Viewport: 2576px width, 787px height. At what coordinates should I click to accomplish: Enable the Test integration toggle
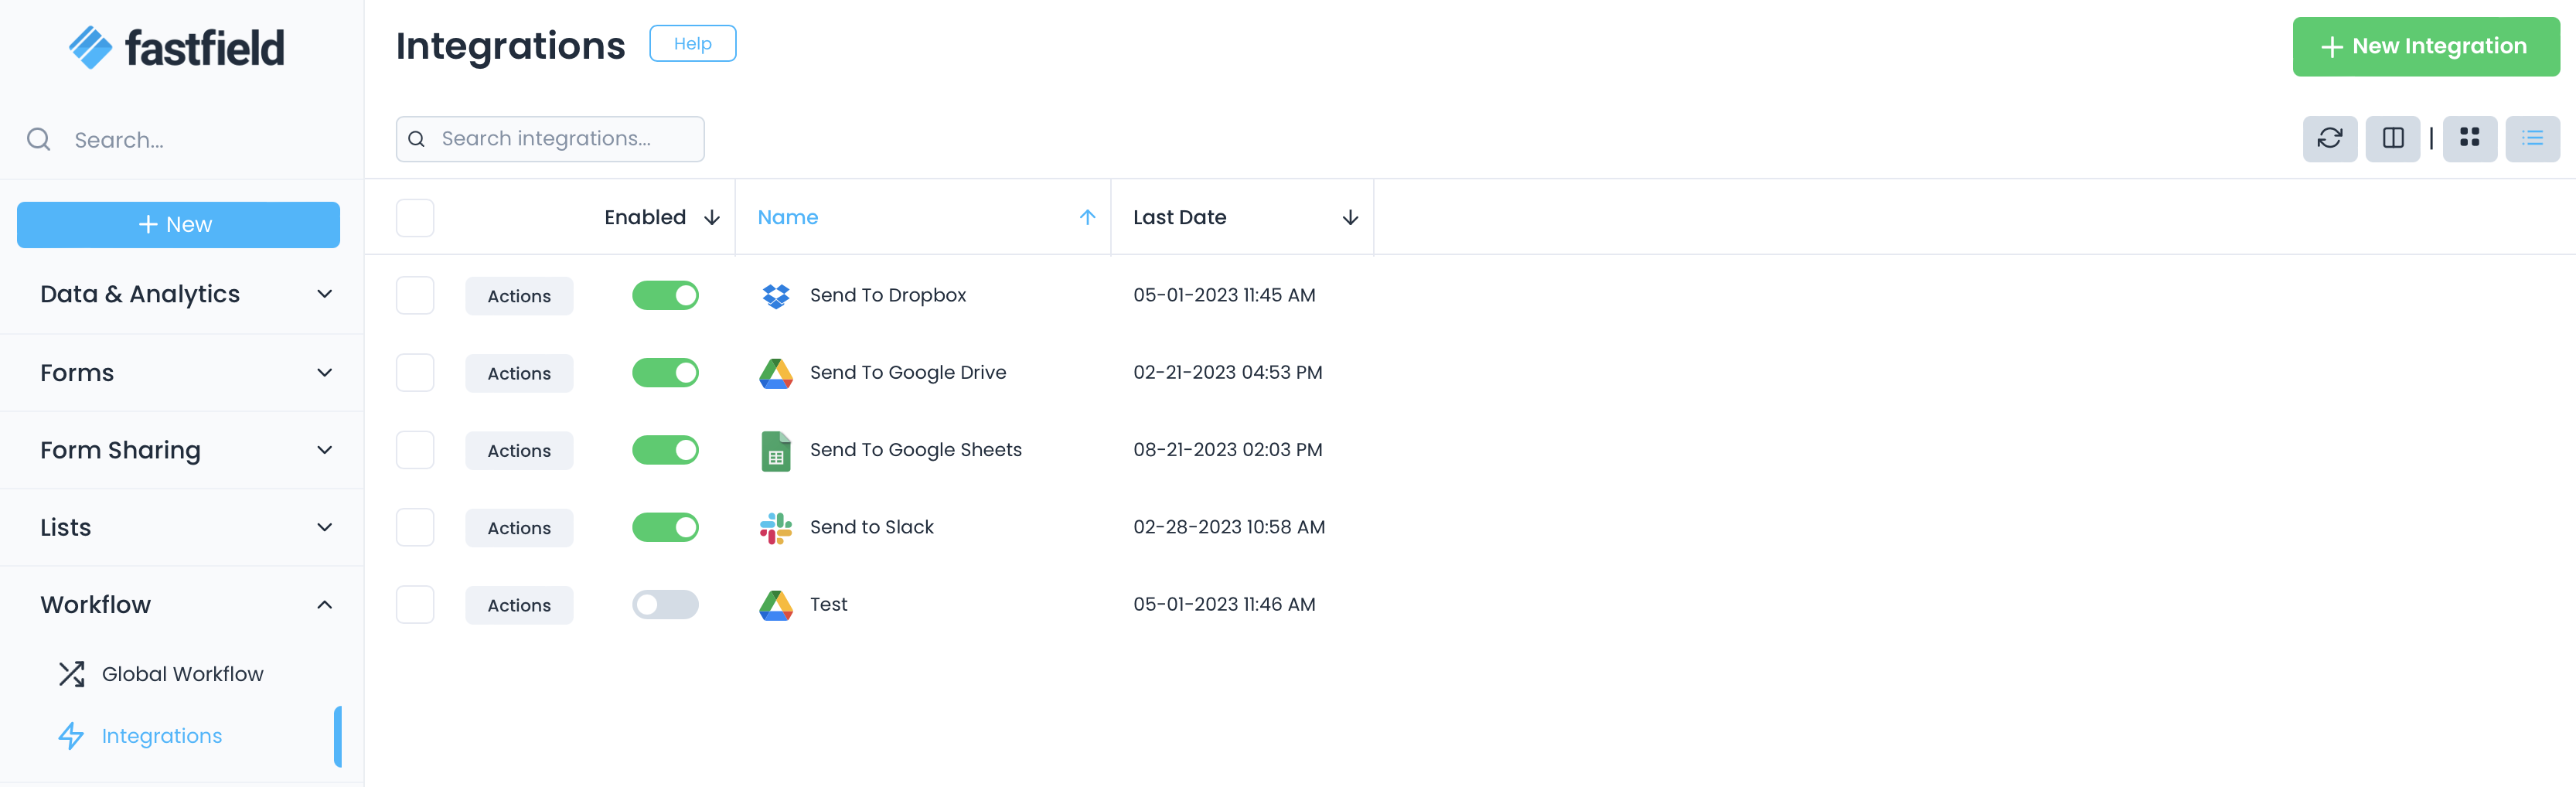665,604
